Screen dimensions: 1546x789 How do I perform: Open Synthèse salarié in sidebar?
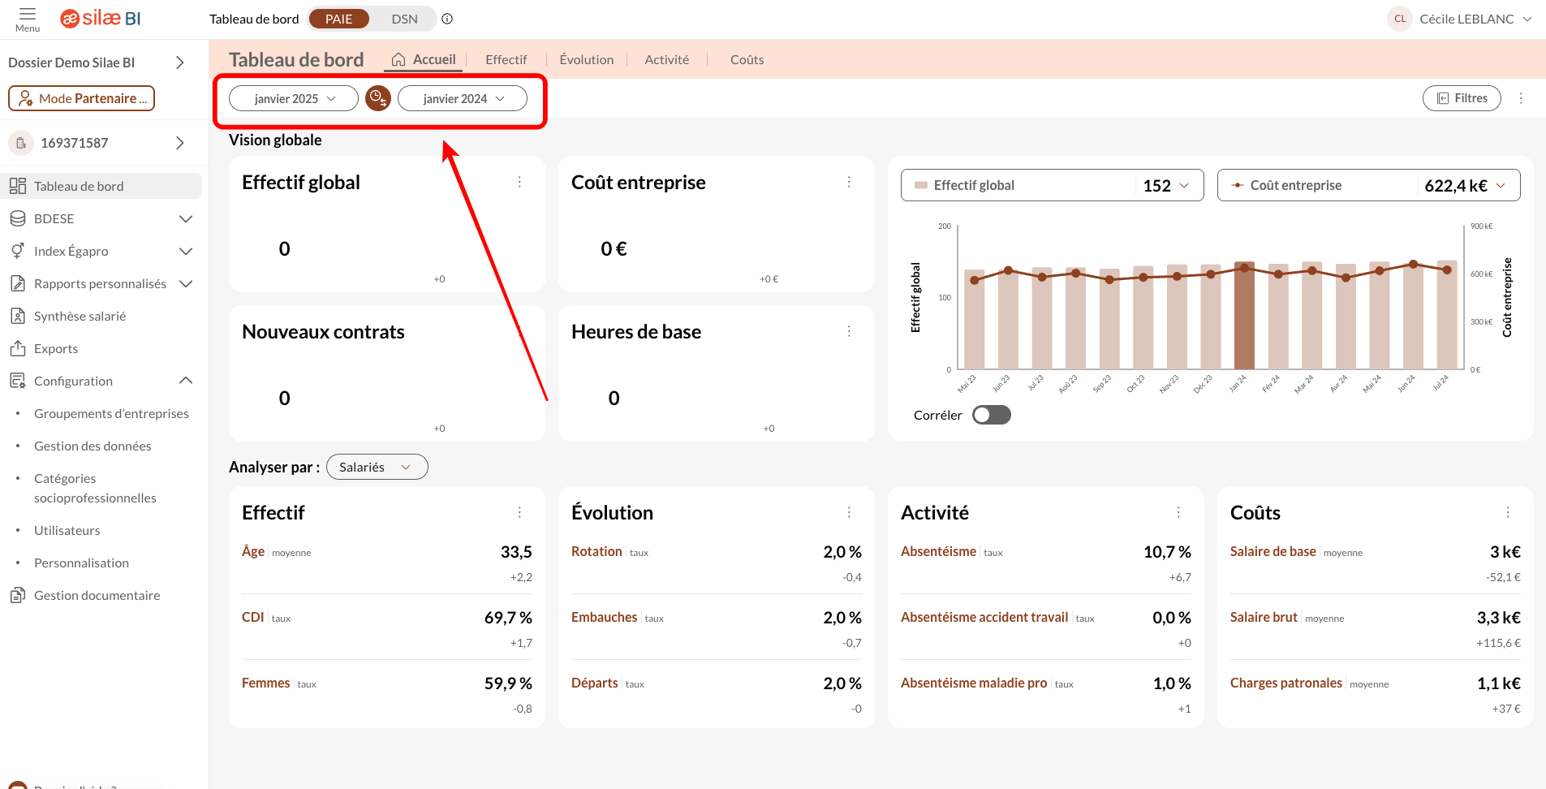click(x=80, y=317)
